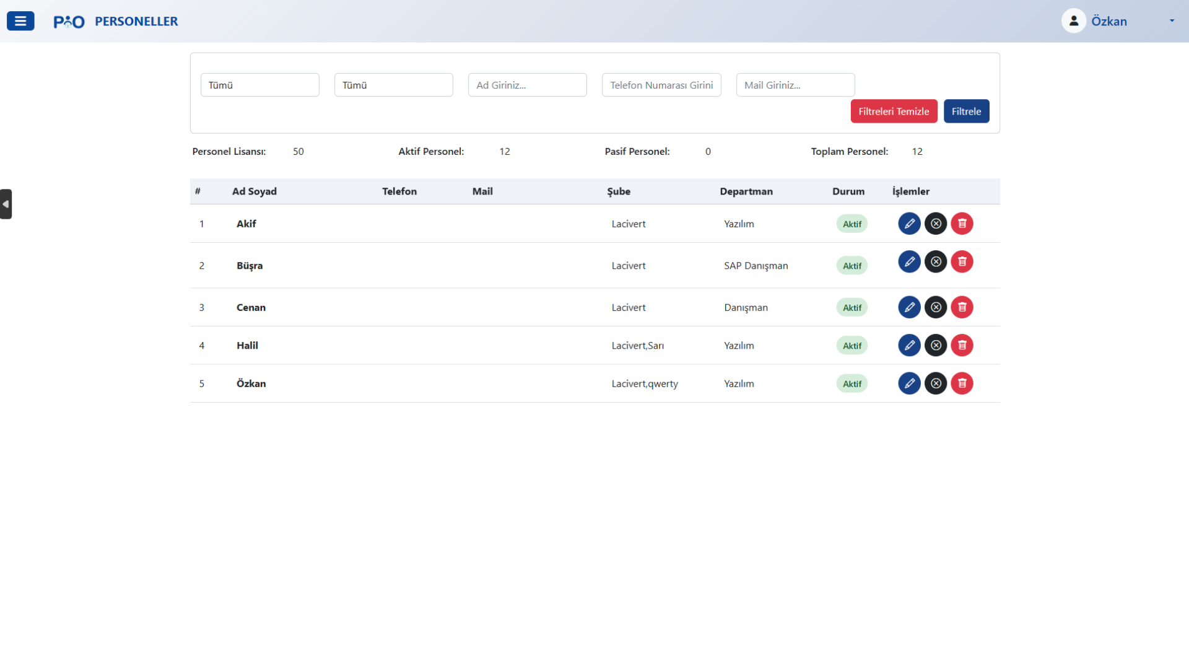1189x669 pixels.
Task: Deactivate Halil with the black X icon
Action: click(936, 345)
